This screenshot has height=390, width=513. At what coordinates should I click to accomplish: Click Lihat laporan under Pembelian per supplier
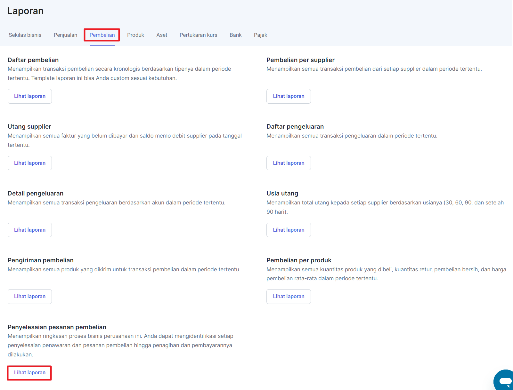point(289,96)
